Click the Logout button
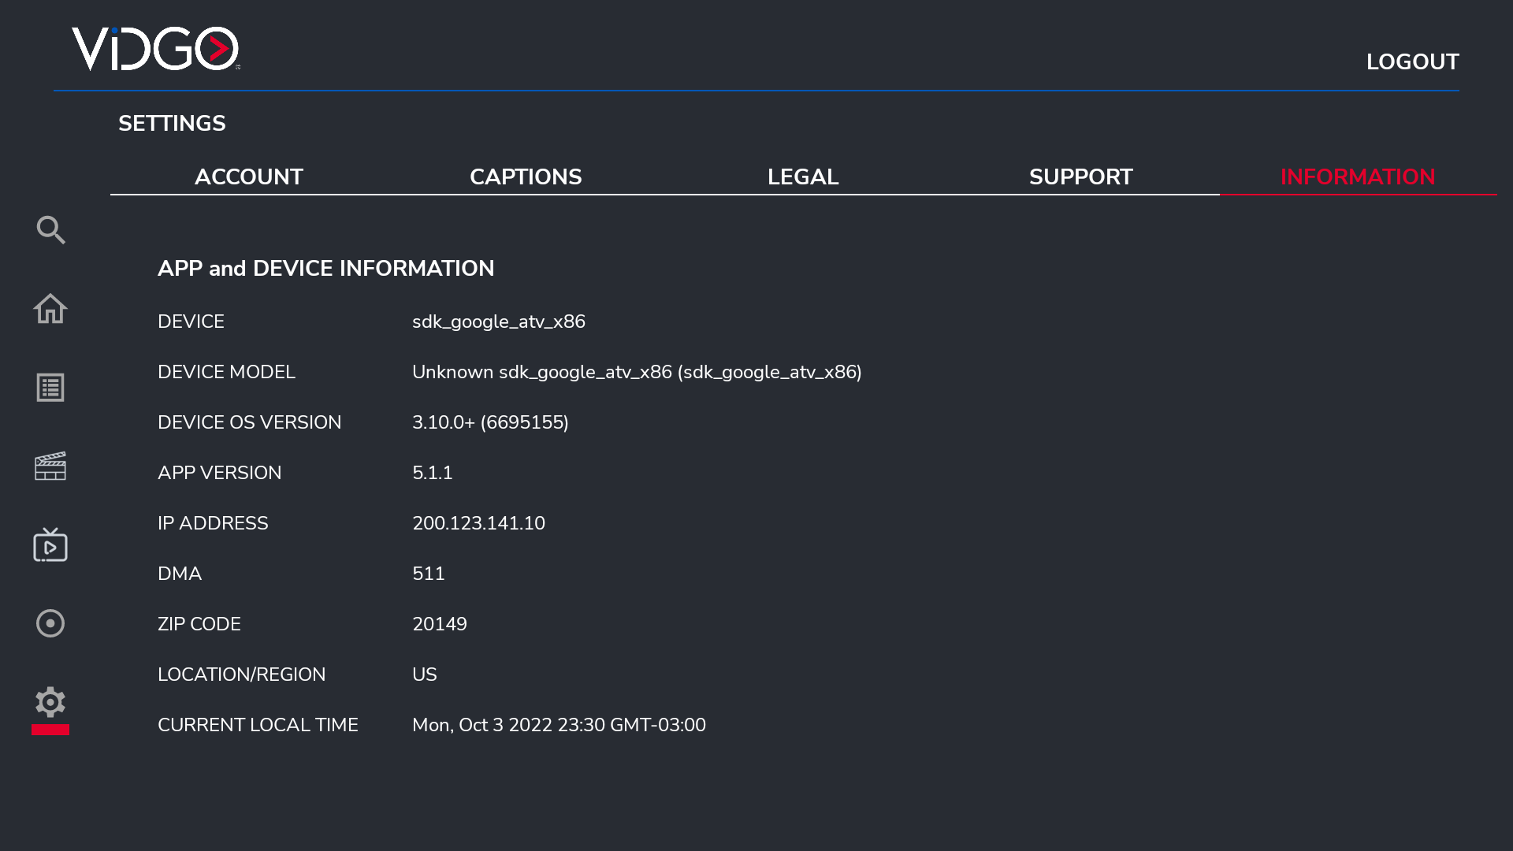 pos(1412,61)
